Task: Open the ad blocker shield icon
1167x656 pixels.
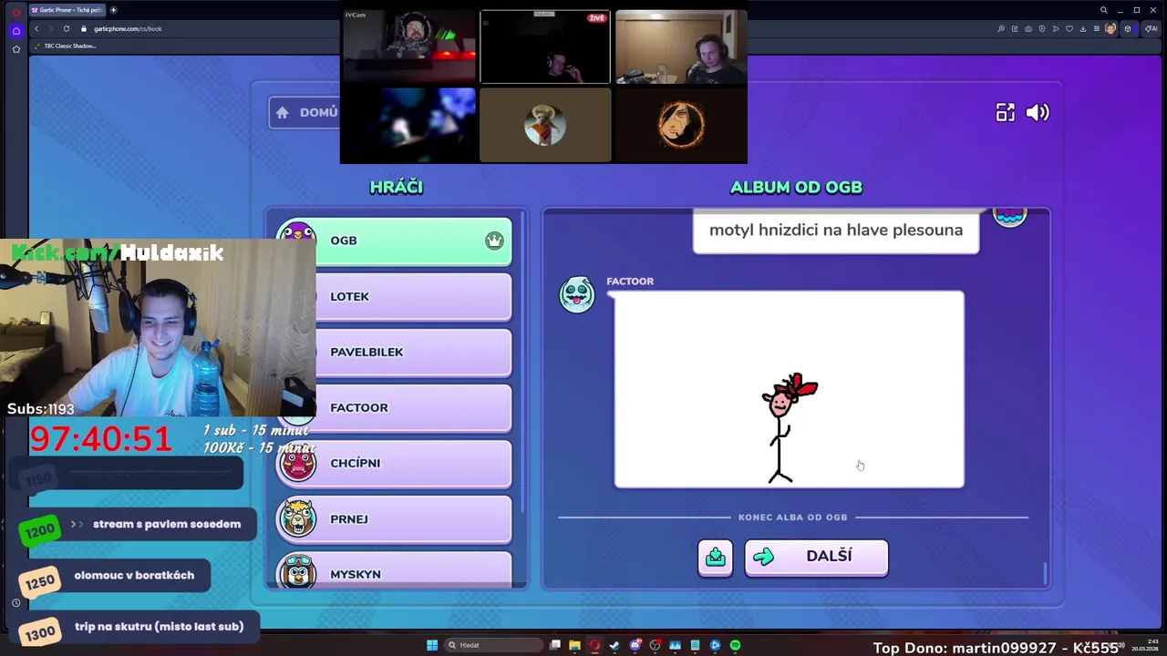Action: 1042,28
